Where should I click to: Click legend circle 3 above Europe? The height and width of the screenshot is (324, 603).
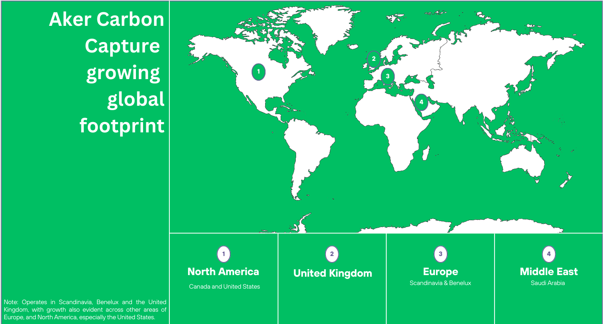point(440,254)
